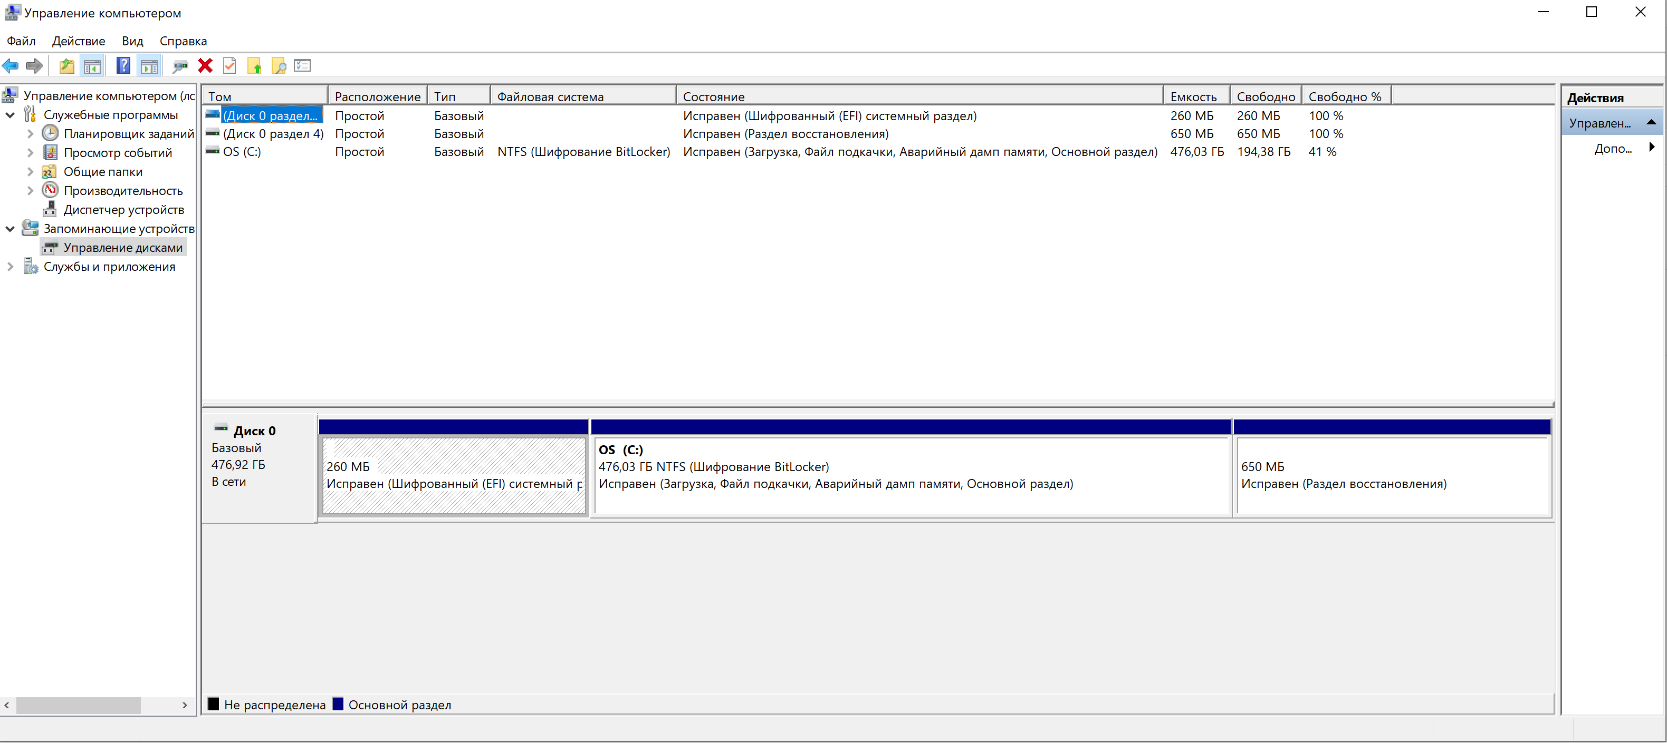Screen dimensions: 1667x743
Task: Click the blue Back arrow in toolbar
Action: 11,66
